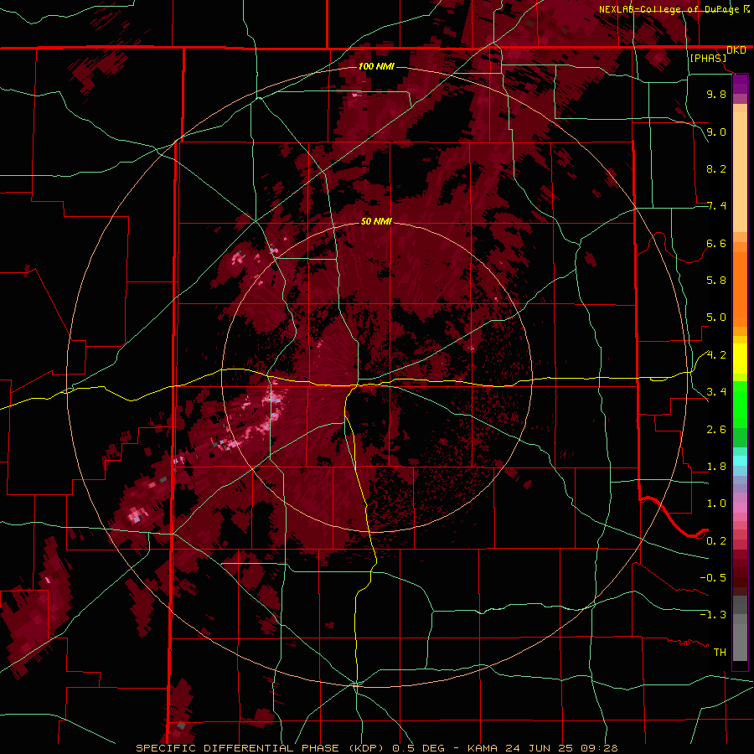Click the [PHAS] units label

coord(708,59)
